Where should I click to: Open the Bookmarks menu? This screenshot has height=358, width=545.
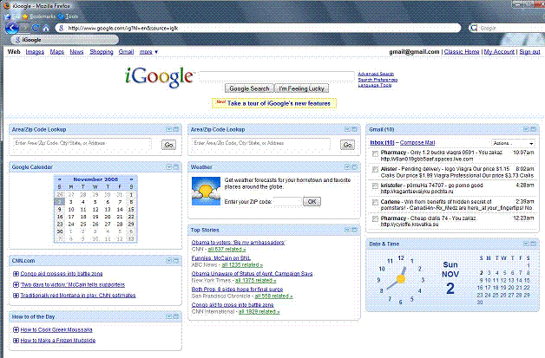[x=43, y=16]
